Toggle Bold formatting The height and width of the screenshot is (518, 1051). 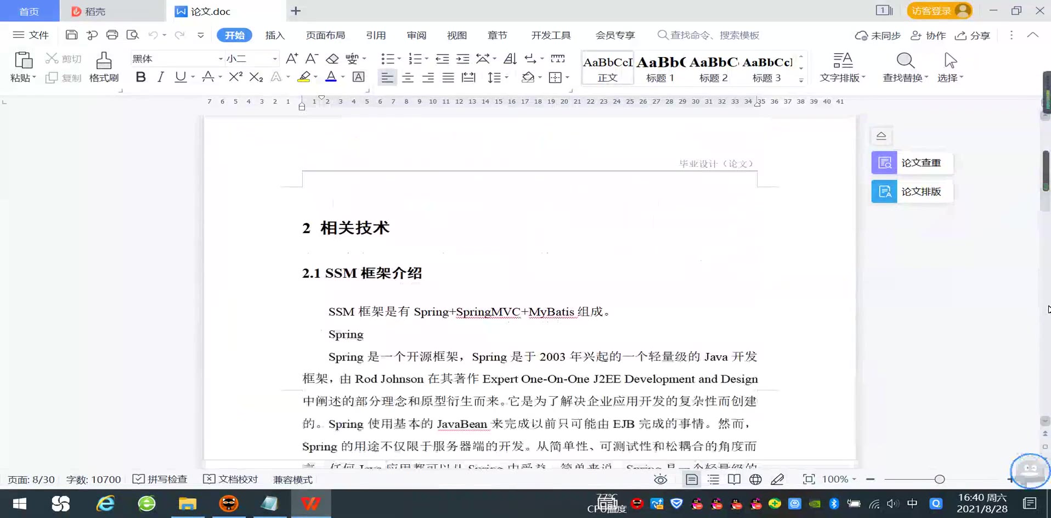(141, 77)
